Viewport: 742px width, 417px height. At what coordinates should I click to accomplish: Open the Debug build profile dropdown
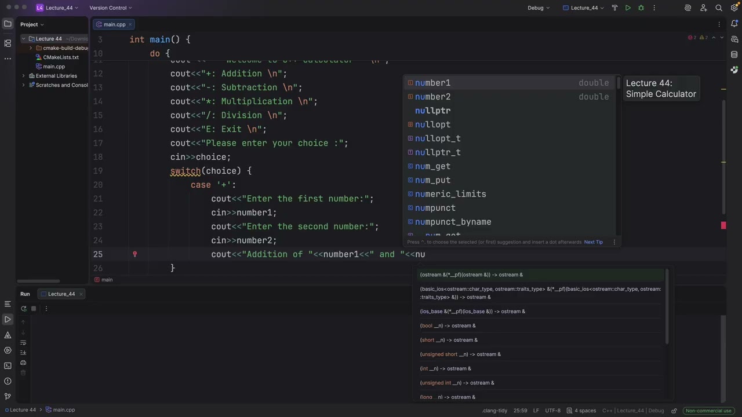pos(539,8)
